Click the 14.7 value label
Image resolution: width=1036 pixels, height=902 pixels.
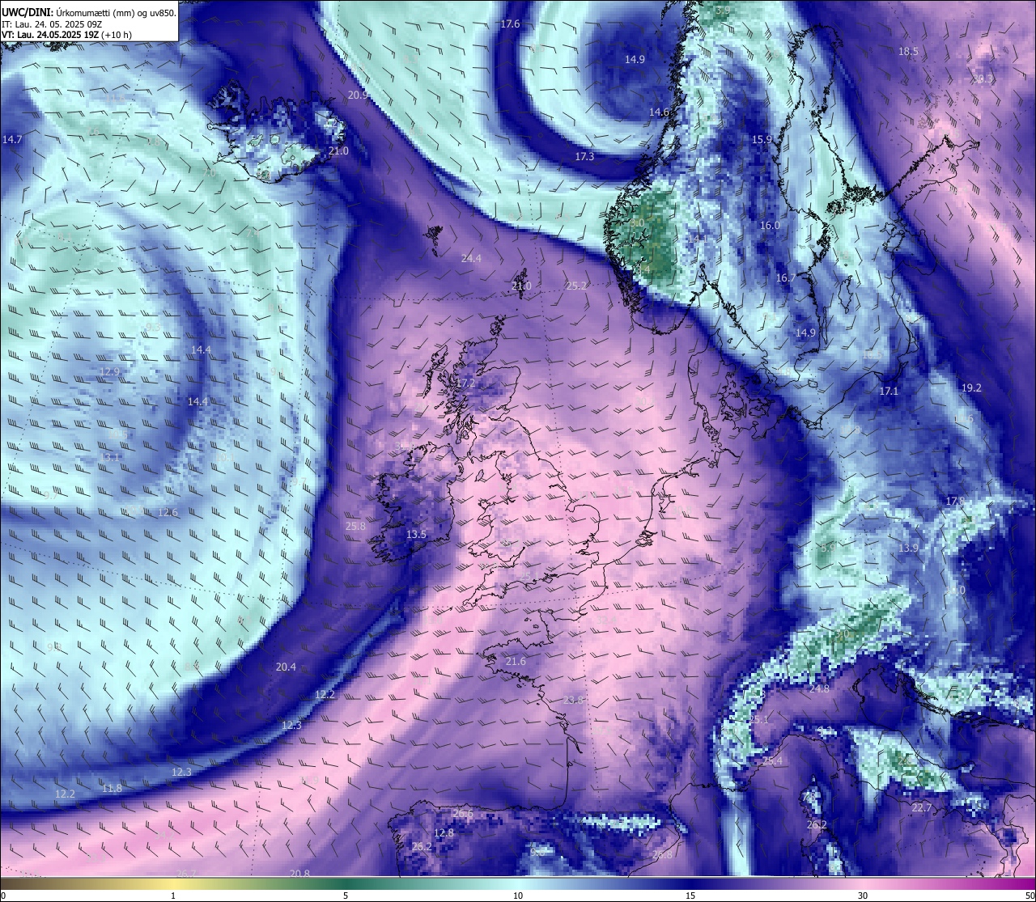(12, 140)
